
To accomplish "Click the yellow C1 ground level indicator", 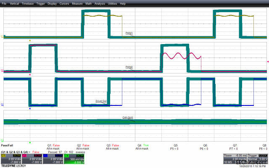I will pos(2,37).
